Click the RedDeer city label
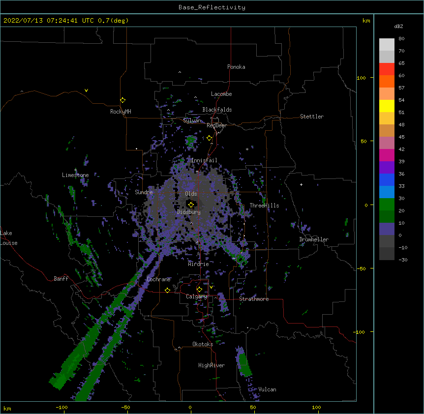This screenshot has height=414, width=424. [216, 125]
